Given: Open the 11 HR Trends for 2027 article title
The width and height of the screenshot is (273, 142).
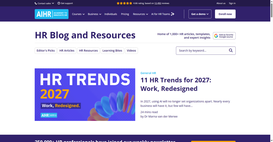Looking at the screenshot, I should tap(176, 84).
